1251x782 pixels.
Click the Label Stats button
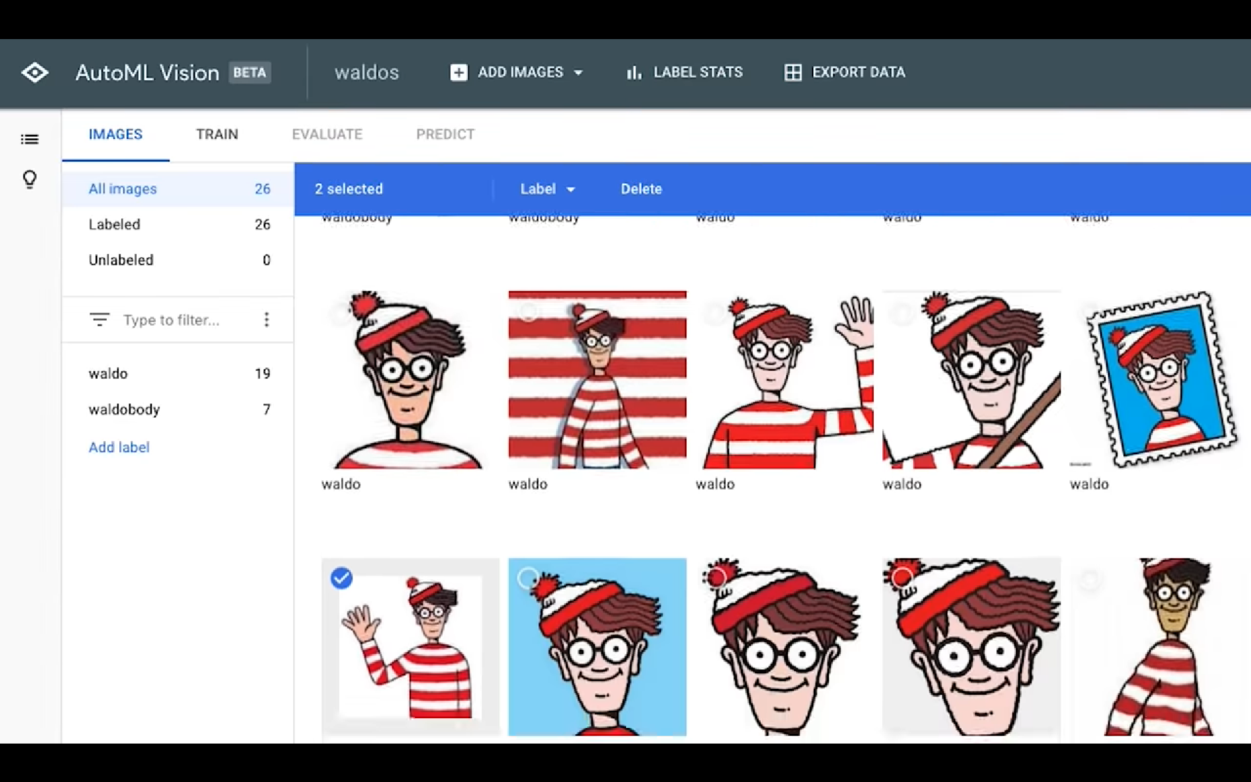[x=684, y=72]
